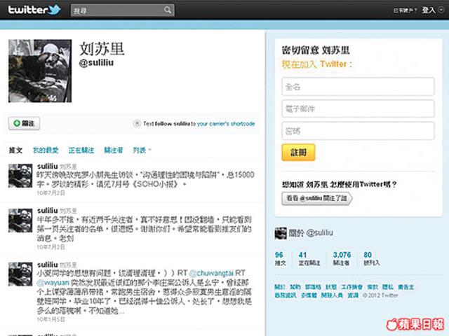Open suliliu name on the 小夏同学 tweet
This screenshot has width=449, height=336.
(48, 265)
